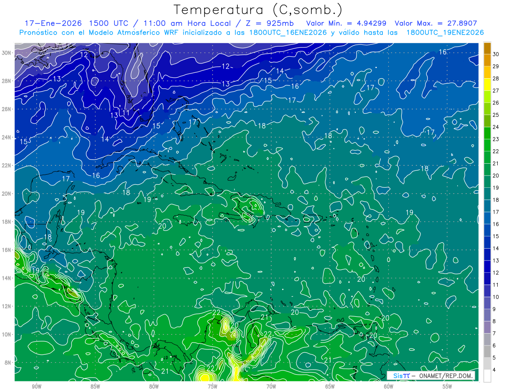Click the white color-scale segment below 4

(487, 376)
